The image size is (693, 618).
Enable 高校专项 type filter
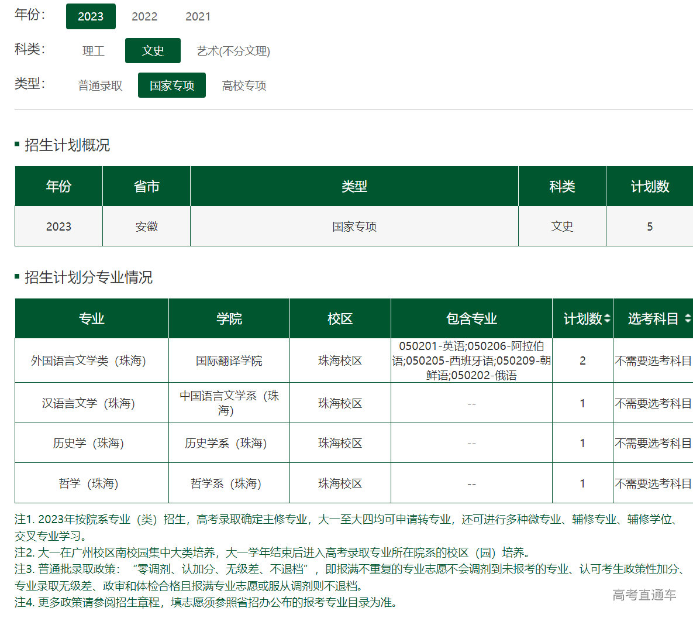pyautogui.click(x=243, y=85)
